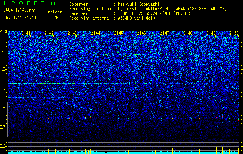Click the 2141 time marker
The height and width of the screenshot is (154, 243).
(26, 33)
